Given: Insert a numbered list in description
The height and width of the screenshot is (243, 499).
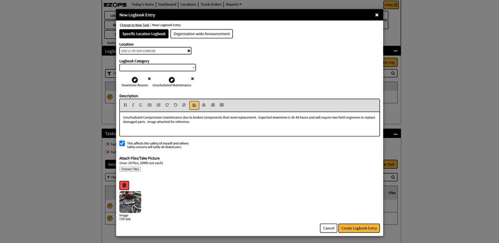Looking at the screenshot, I should (x=159, y=105).
